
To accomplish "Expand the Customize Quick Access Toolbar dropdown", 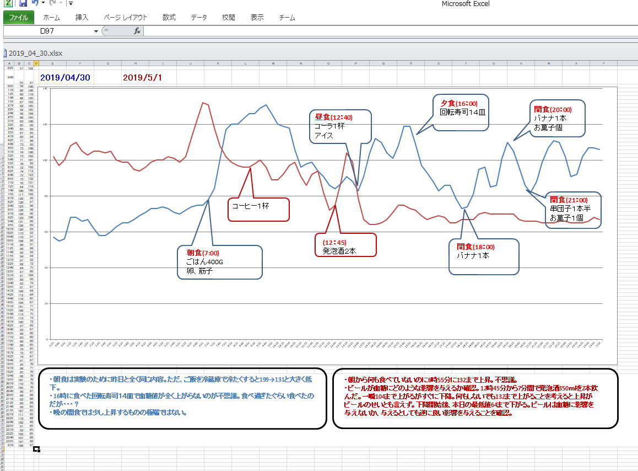I will click(71, 4).
